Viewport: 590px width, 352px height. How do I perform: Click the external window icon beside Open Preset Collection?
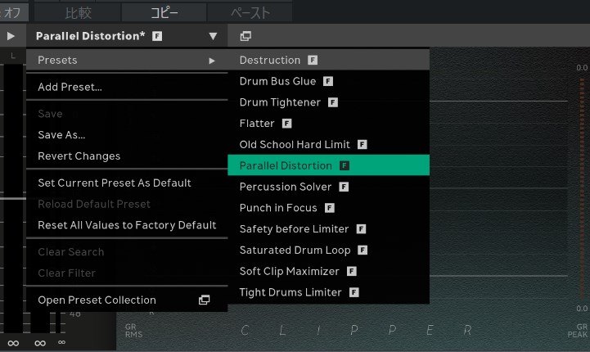coord(205,300)
